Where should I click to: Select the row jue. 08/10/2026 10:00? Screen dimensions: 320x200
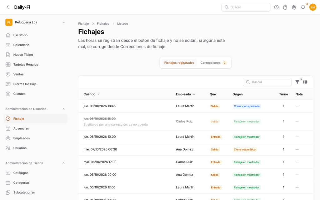tap(195, 137)
